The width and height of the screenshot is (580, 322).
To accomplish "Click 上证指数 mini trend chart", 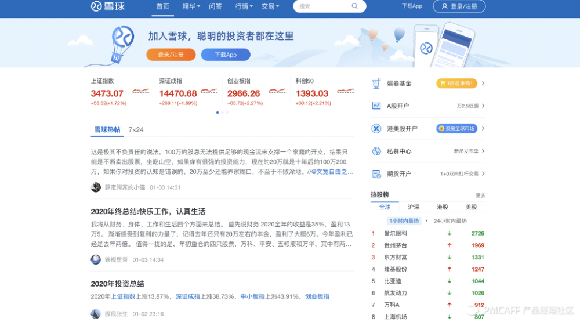I will pyautogui.click(x=141, y=91).
